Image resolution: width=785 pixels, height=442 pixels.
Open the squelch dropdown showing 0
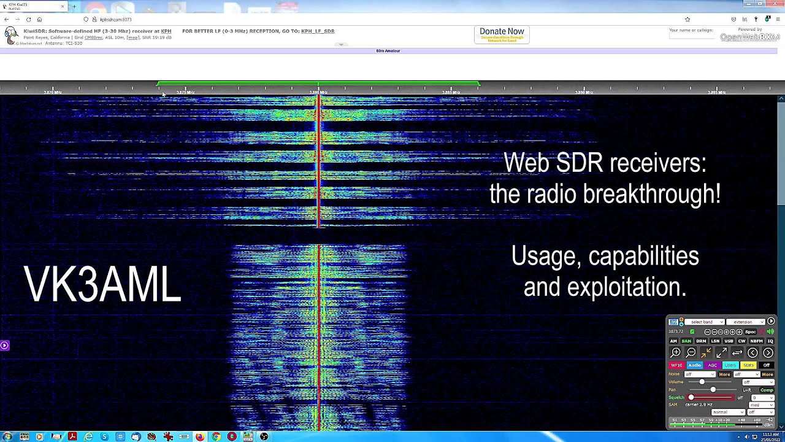coord(763,398)
